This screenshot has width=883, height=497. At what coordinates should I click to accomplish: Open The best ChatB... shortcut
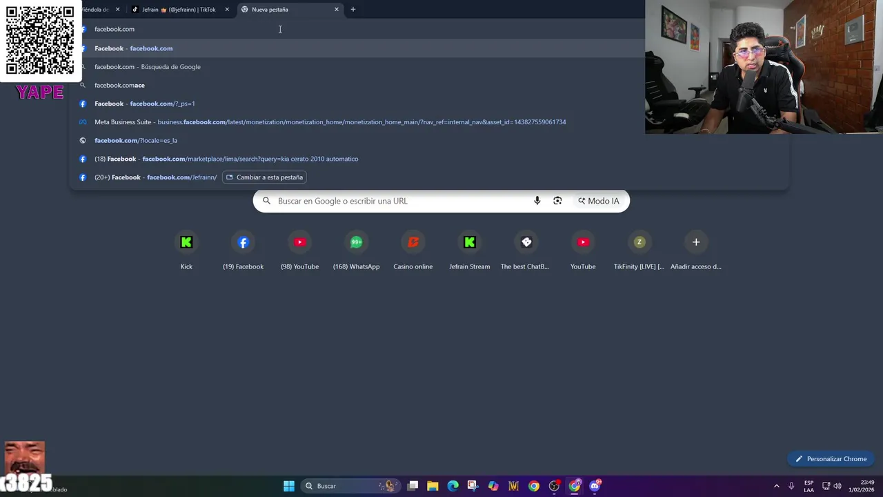click(526, 251)
